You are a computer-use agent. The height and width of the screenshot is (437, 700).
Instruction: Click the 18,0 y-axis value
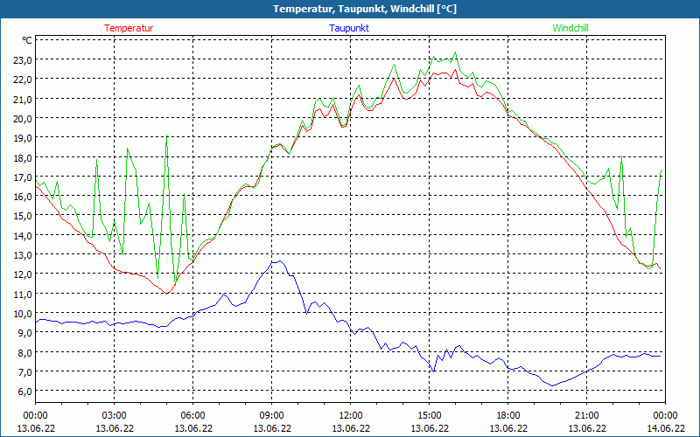coord(23,158)
